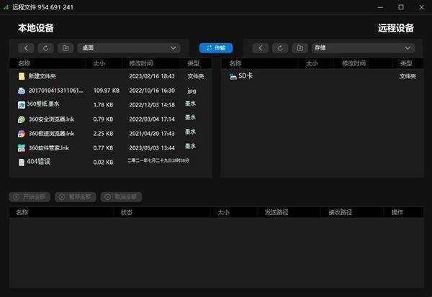
Task: Create a new folder on local device
Action: click(x=66, y=48)
